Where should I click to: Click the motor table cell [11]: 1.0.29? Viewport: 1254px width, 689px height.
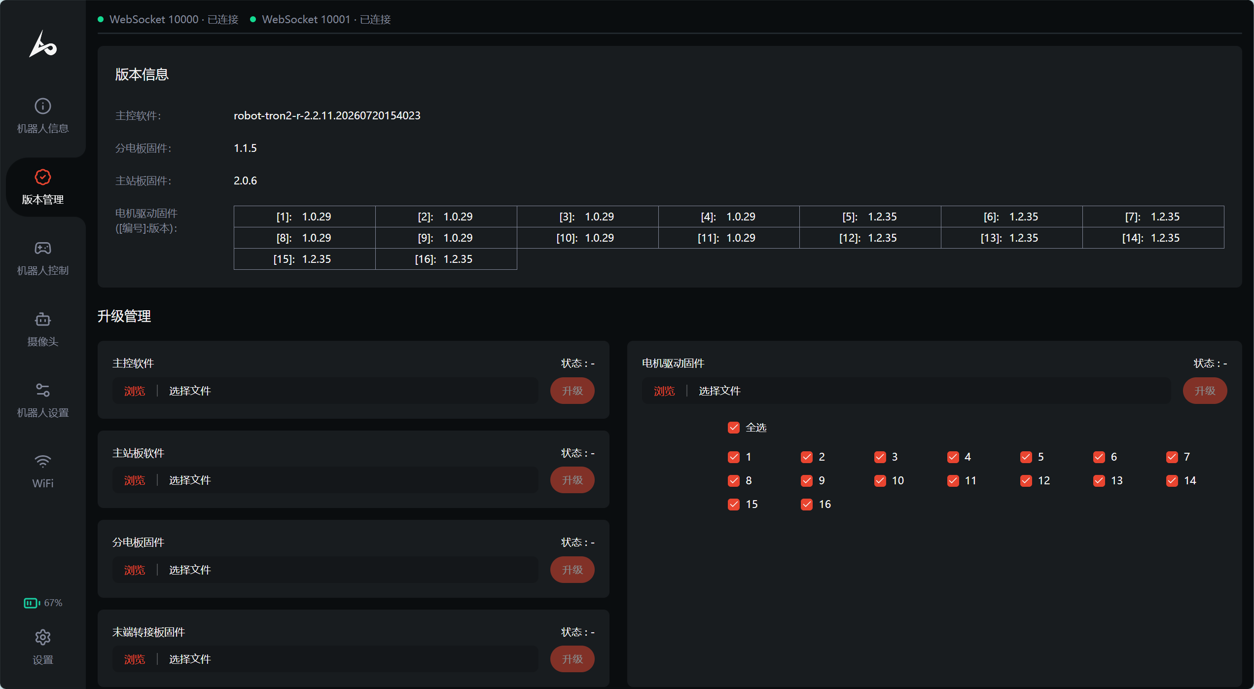coord(729,238)
